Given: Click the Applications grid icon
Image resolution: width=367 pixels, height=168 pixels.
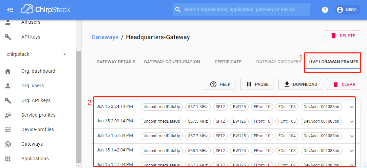Looking at the screenshot, I should (8, 159).
